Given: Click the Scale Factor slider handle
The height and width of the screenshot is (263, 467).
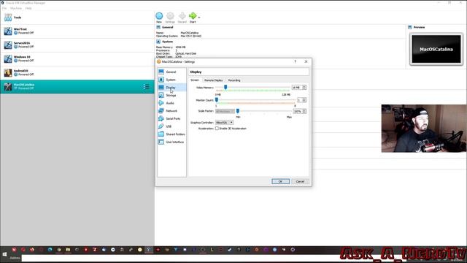Looking at the screenshot, I should tap(238, 111).
